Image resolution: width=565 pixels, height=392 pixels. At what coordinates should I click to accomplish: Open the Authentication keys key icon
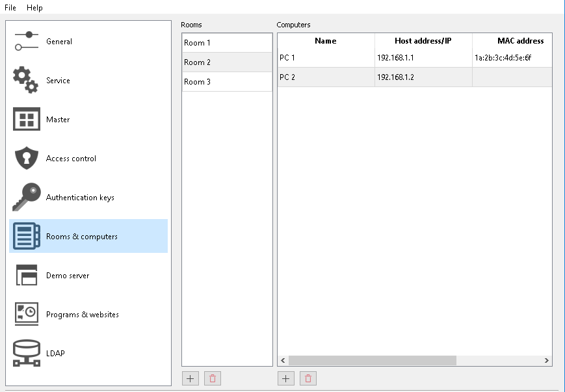click(26, 197)
